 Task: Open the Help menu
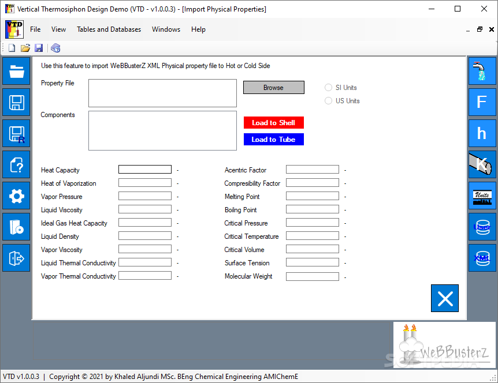[198, 29]
